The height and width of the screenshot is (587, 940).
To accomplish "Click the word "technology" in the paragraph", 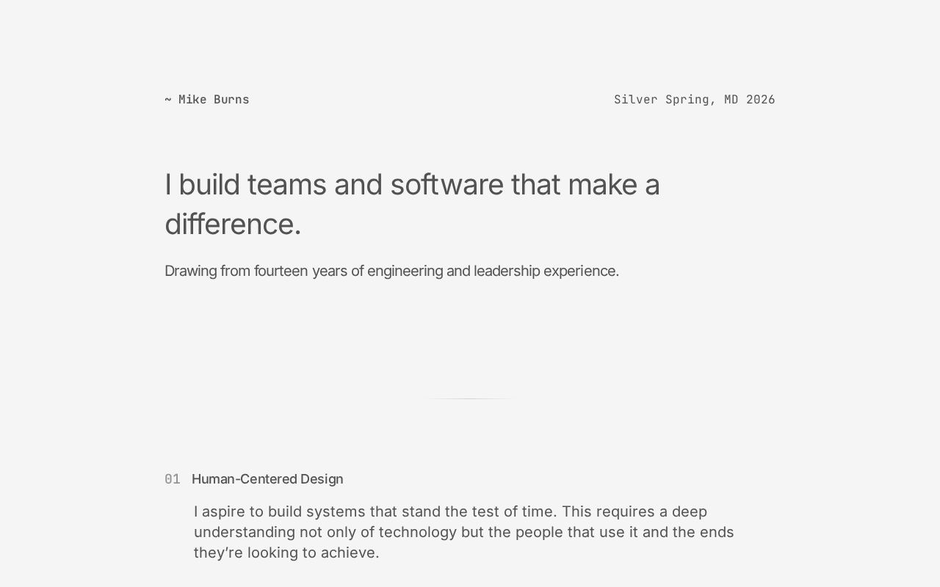I will click(x=417, y=532).
